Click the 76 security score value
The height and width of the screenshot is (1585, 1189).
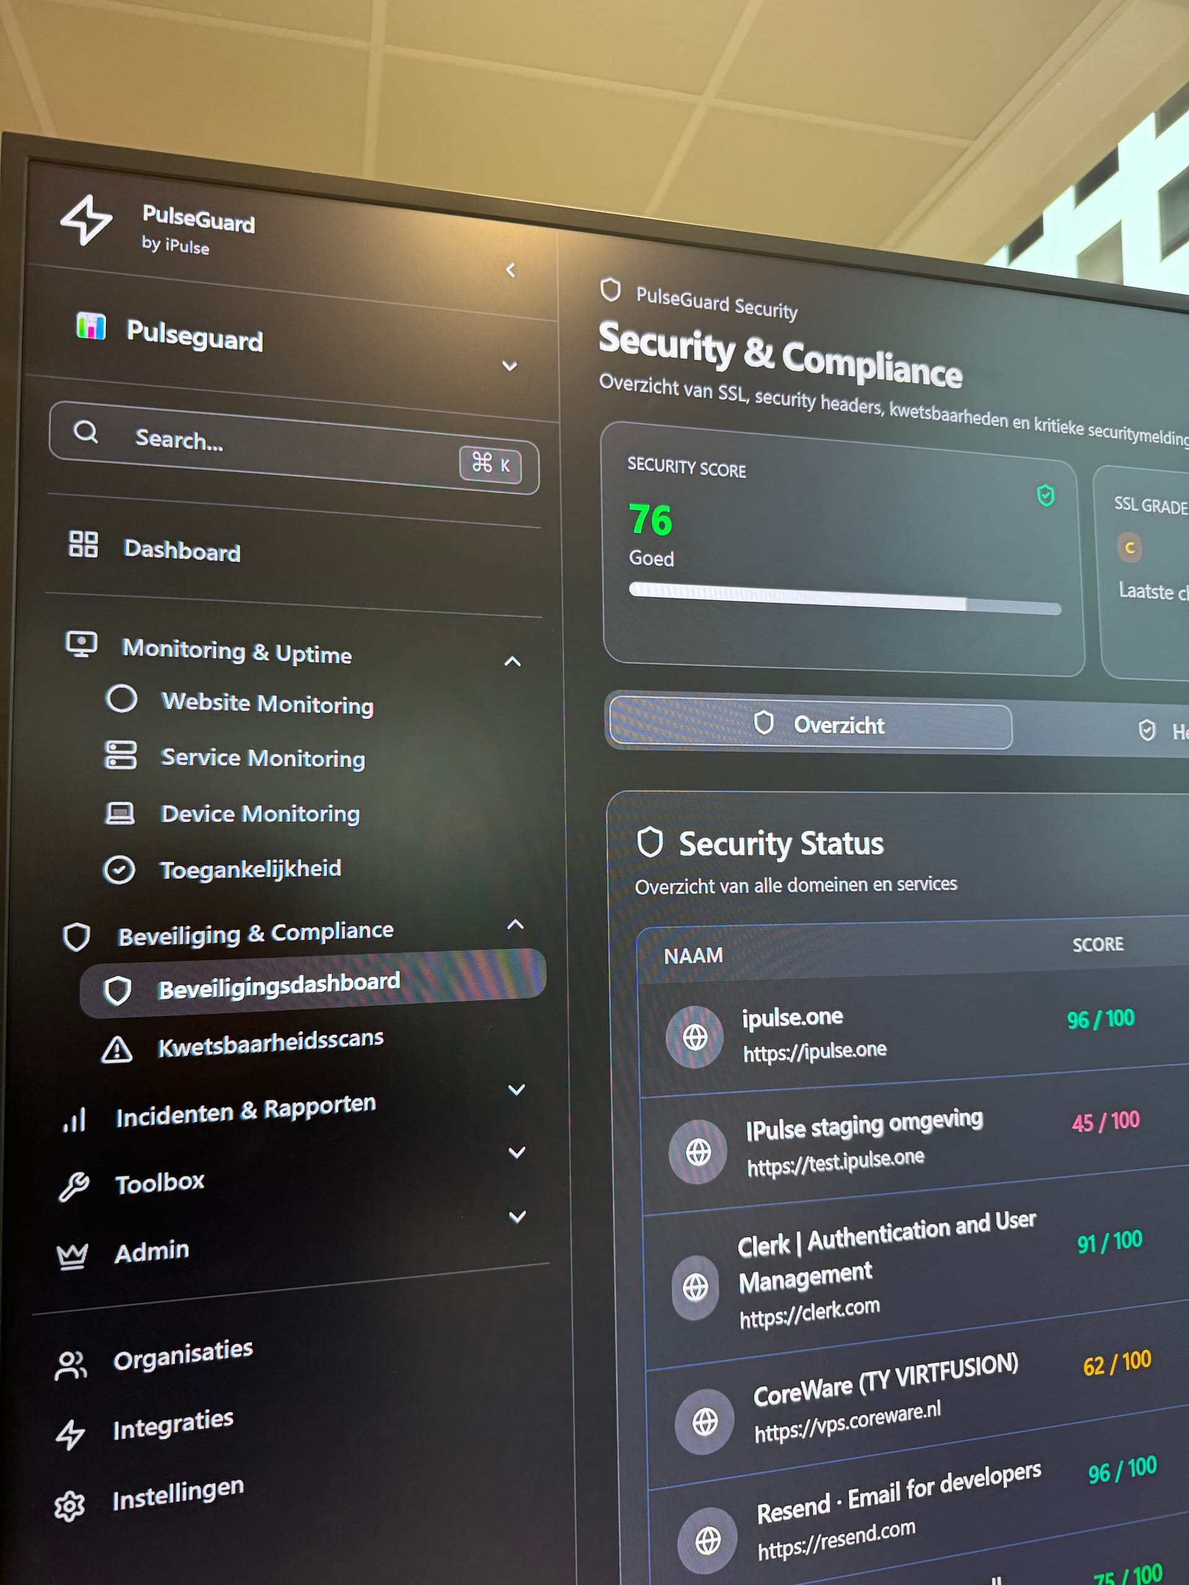tap(650, 519)
